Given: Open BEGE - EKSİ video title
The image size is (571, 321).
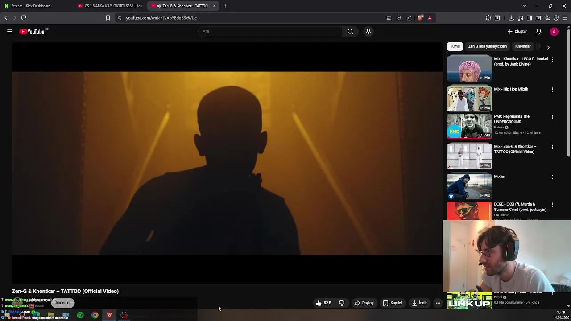Looking at the screenshot, I should (520, 207).
